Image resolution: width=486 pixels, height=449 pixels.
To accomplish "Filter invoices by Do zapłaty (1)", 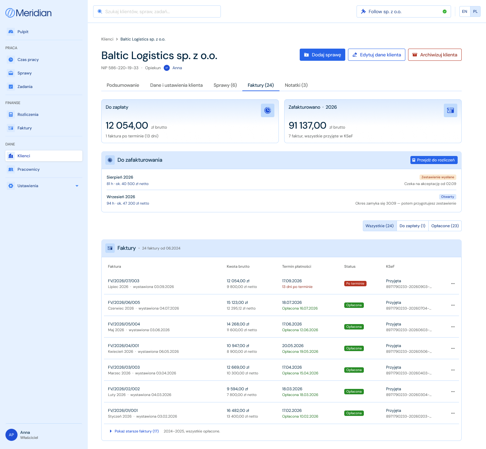I will pyautogui.click(x=412, y=226).
